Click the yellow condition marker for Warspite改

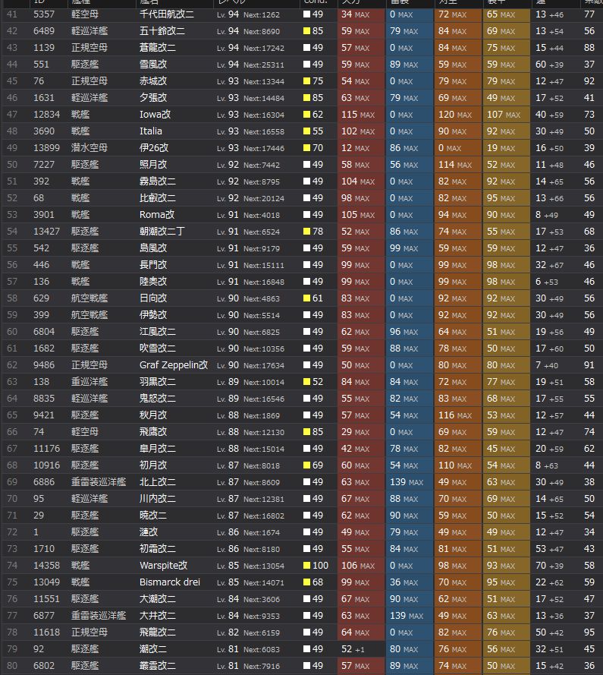point(306,566)
